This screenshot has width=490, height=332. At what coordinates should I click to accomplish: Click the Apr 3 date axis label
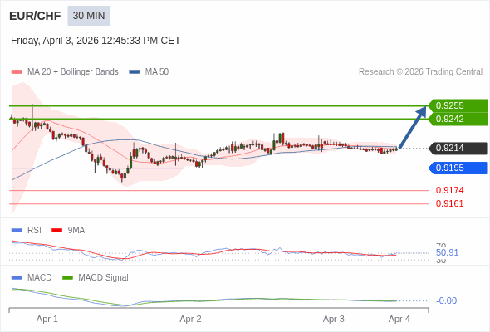click(x=333, y=320)
